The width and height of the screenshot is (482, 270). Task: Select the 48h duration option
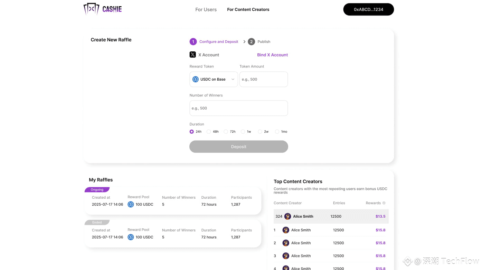[209, 132]
